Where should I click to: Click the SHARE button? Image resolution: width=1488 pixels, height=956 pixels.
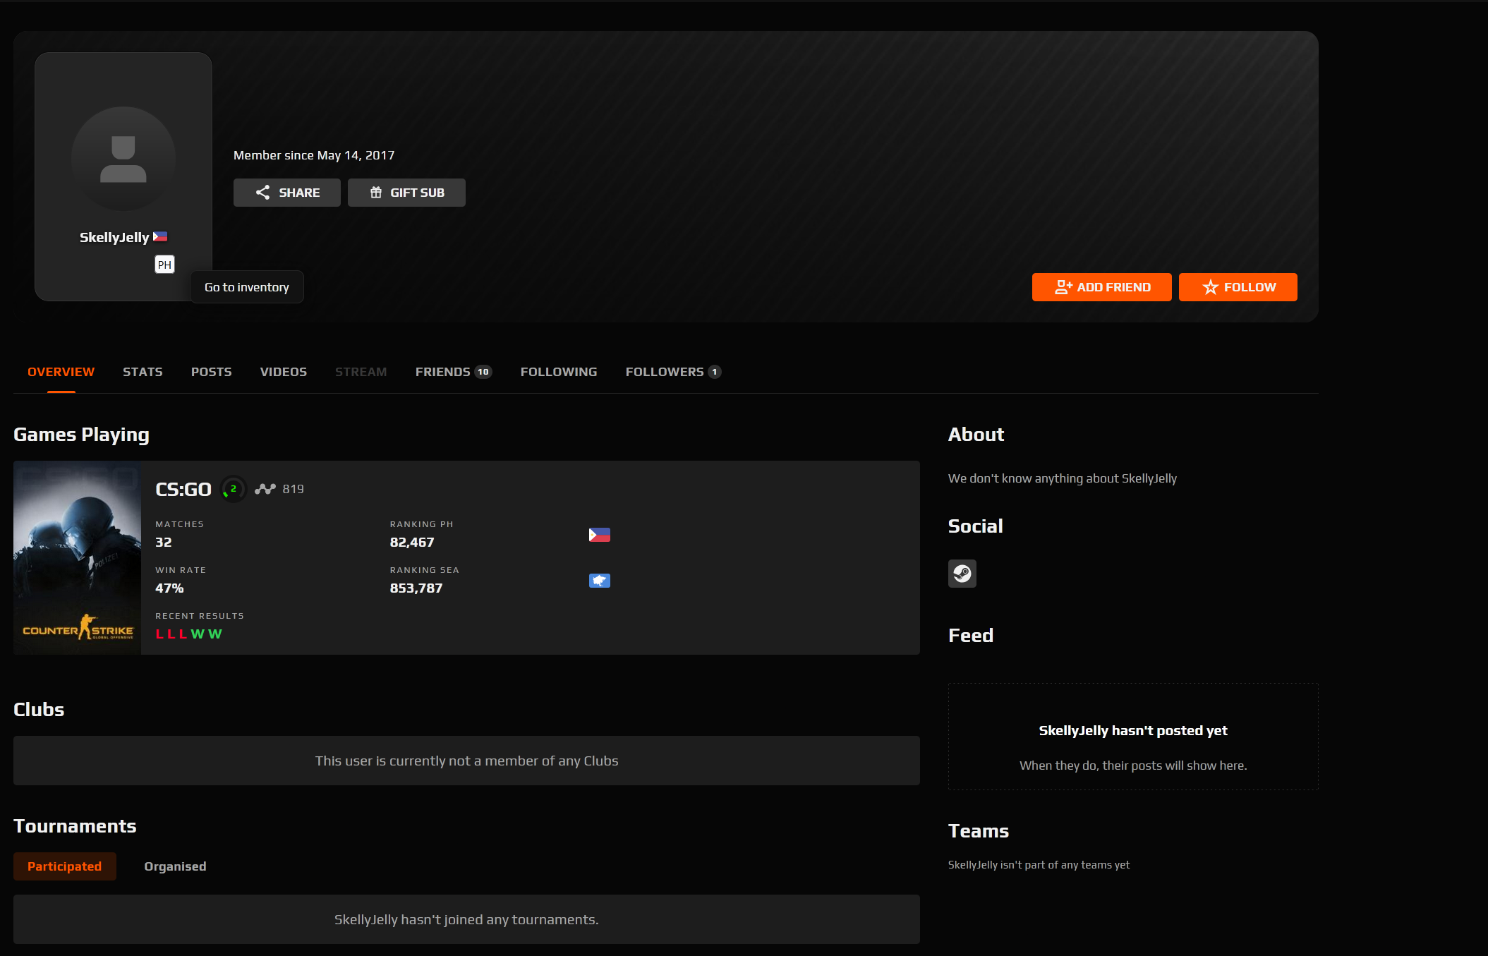286,193
